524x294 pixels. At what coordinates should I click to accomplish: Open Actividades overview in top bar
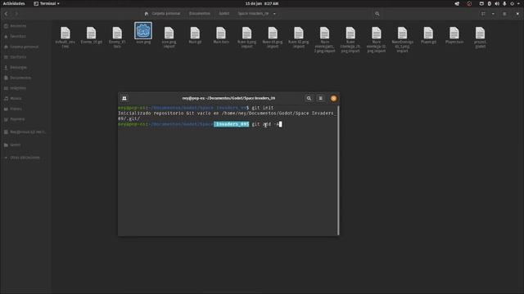coord(14,3)
